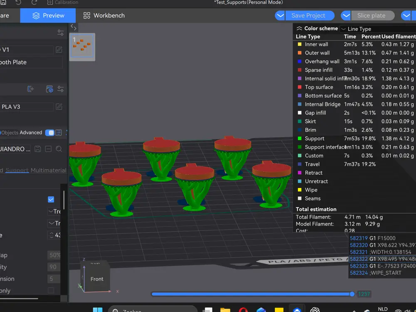Switch to the Workbench tab

click(x=104, y=15)
